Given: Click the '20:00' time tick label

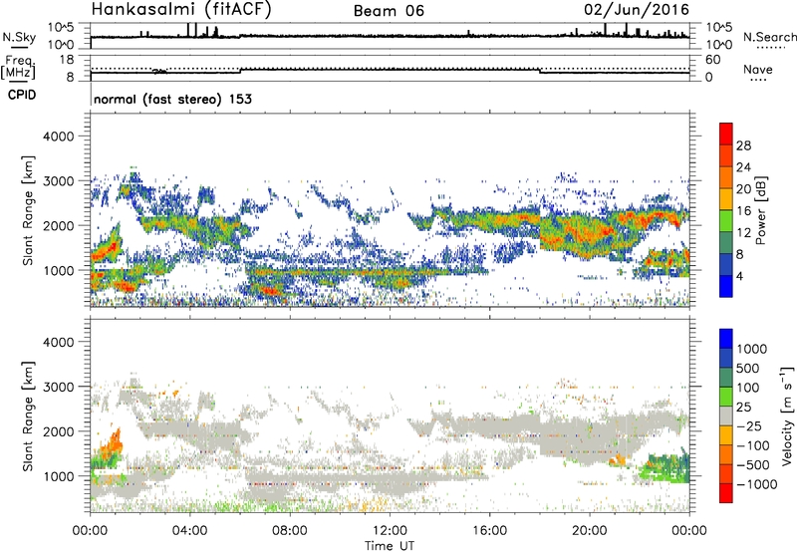Looking at the screenshot, I should point(589,531).
